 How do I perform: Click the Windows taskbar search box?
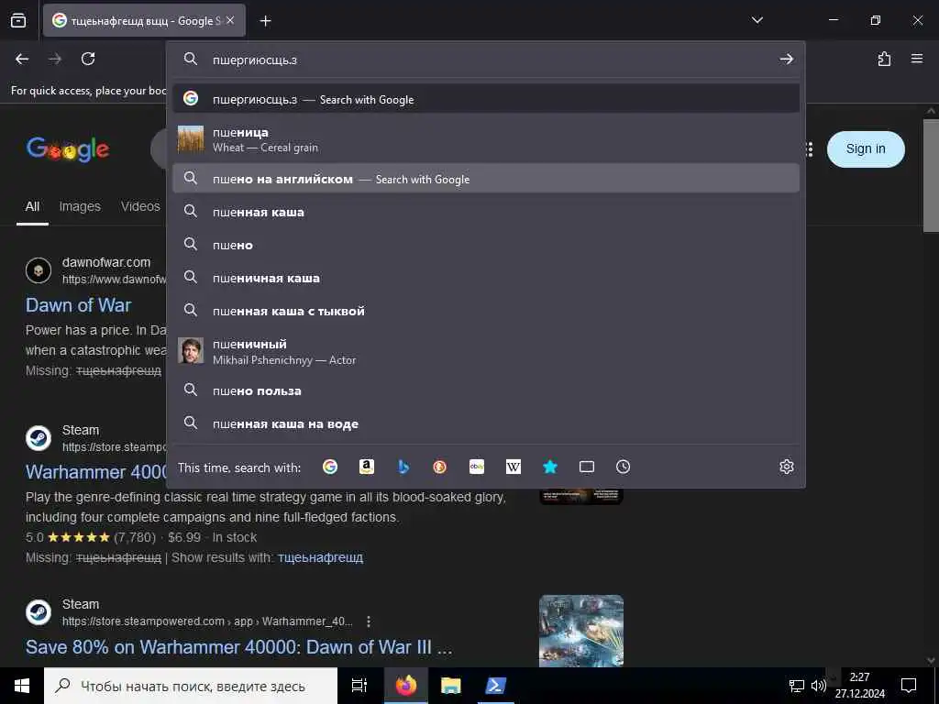191,686
